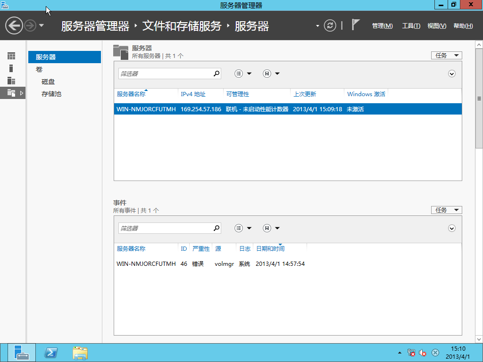This screenshot has height=362, width=483.
Task: Click save query icon in servers toolbar
Action: [x=267, y=74]
